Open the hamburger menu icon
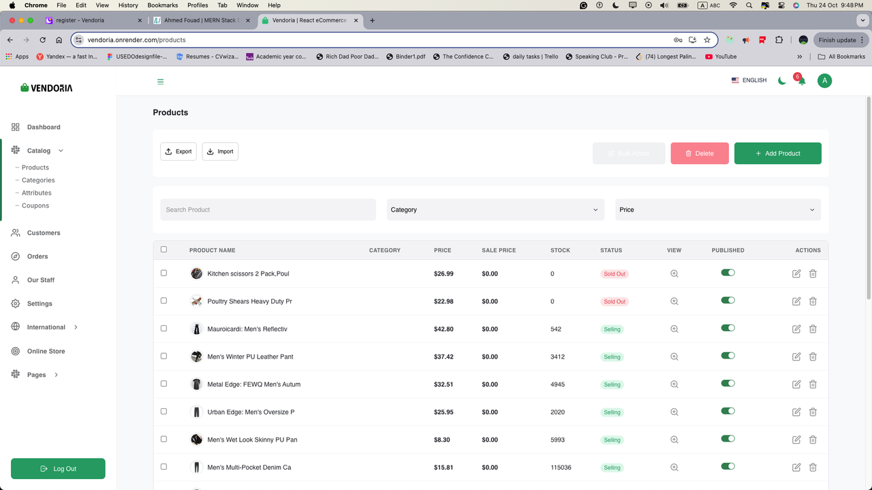 click(161, 82)
